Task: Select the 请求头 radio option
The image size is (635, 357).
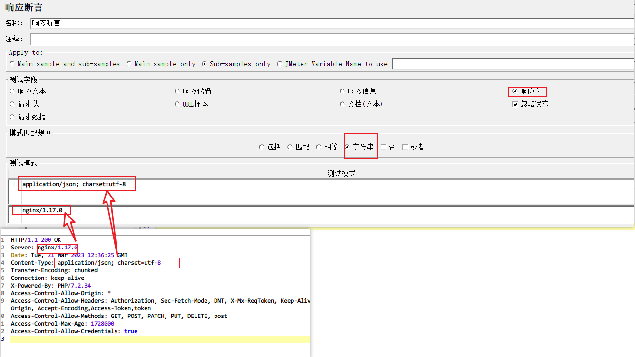Action: tap(12, 104)
